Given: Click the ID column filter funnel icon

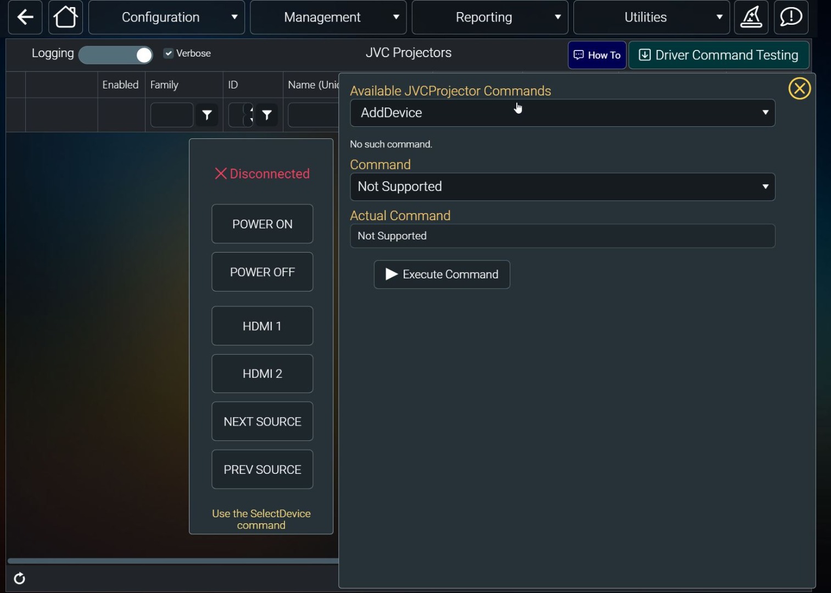Looking at the screenshot, I should (x=267, y=115).
